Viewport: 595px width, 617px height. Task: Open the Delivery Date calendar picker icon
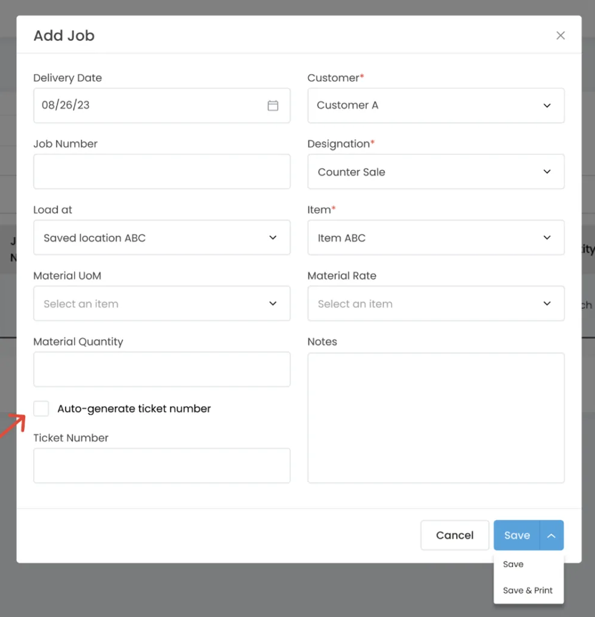click(273, 105)
